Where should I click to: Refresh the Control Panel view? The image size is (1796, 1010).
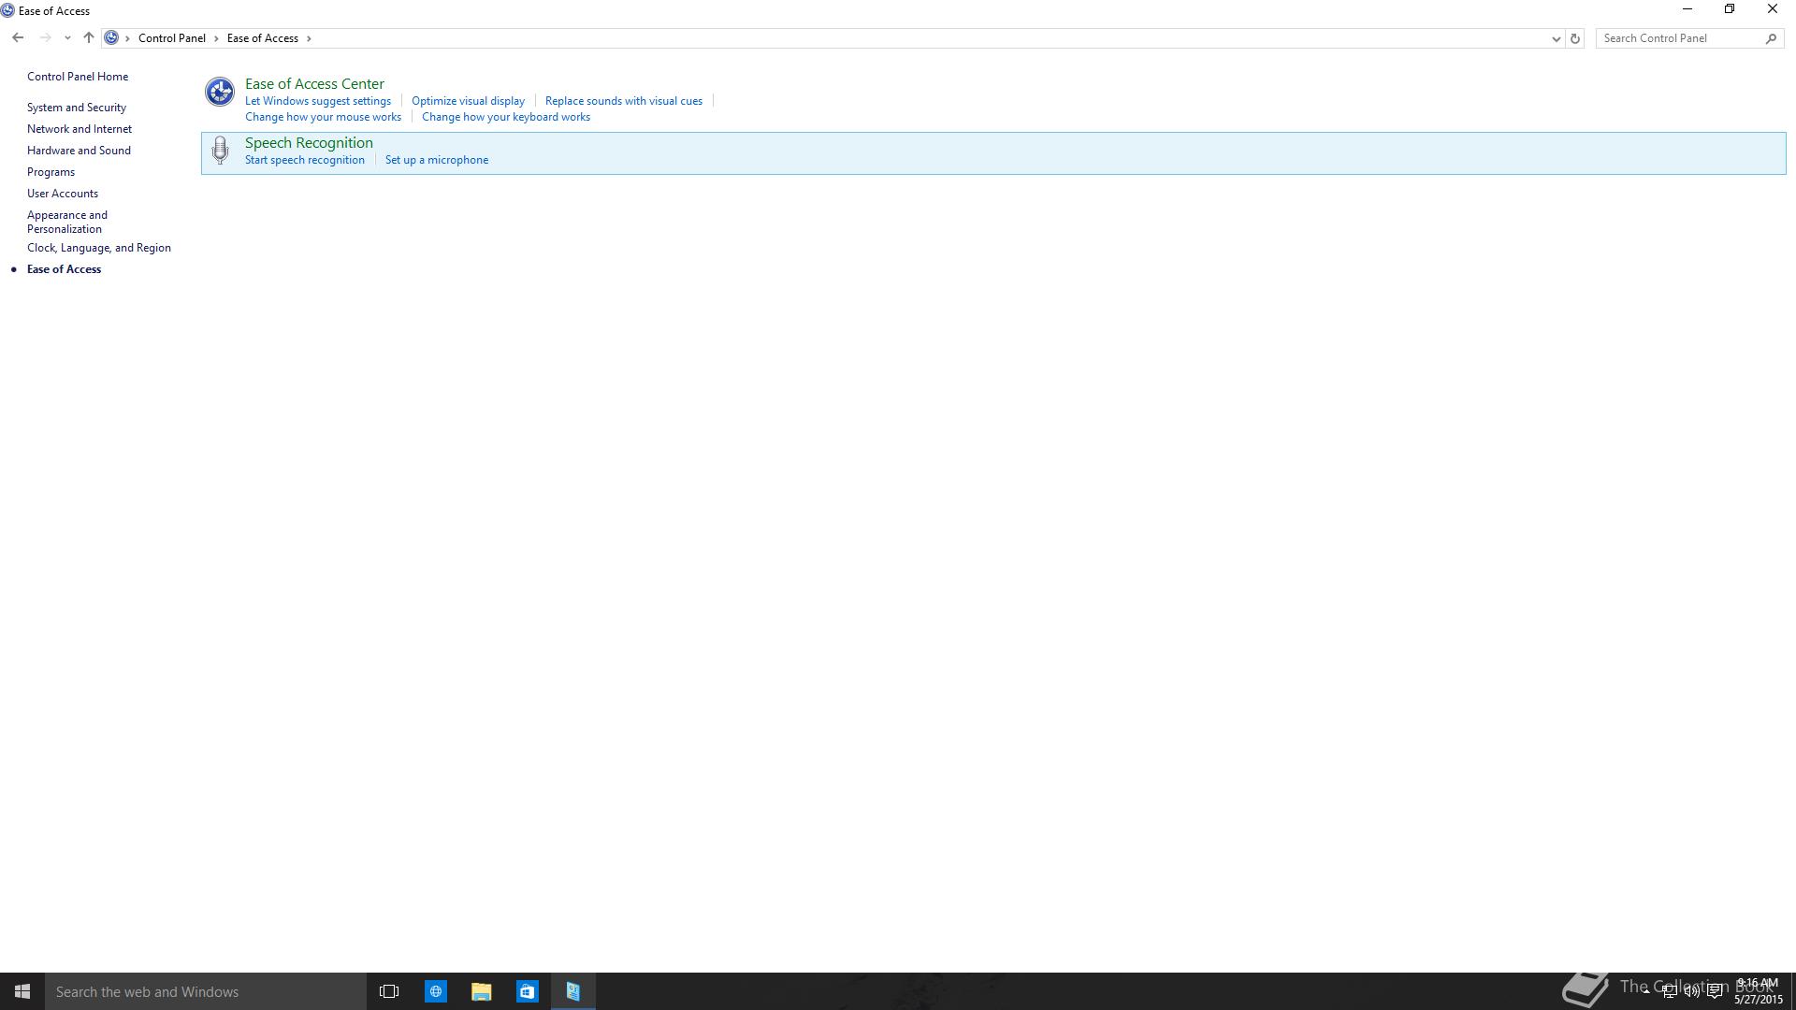[x=1575, y=38]
